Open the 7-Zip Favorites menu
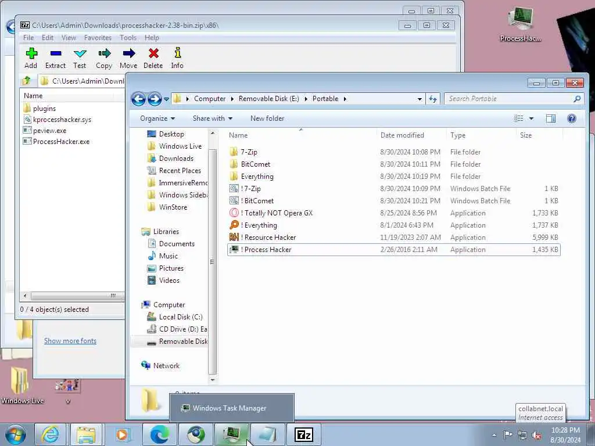 click(98, 38)
